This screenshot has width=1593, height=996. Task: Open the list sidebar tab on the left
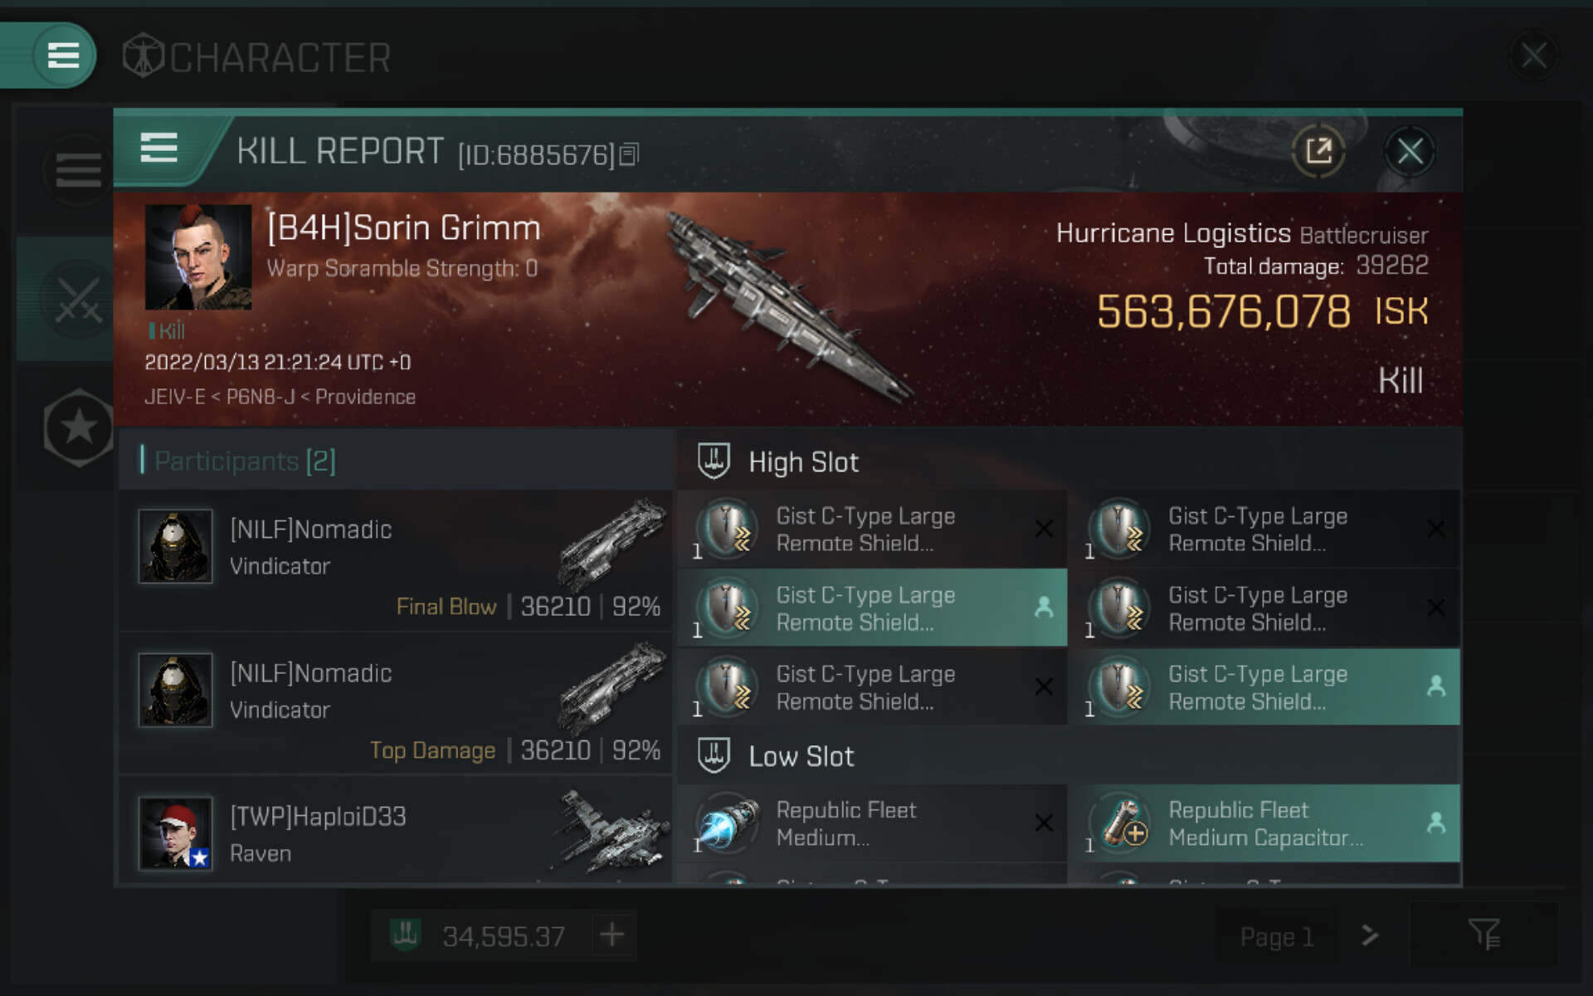(x=78, y=170)
